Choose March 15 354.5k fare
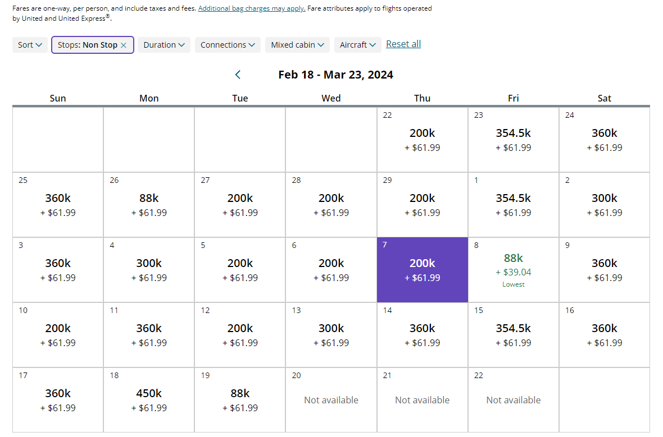Image resolution: width=663 pixels, height=437 pixels. pos(514,334)
